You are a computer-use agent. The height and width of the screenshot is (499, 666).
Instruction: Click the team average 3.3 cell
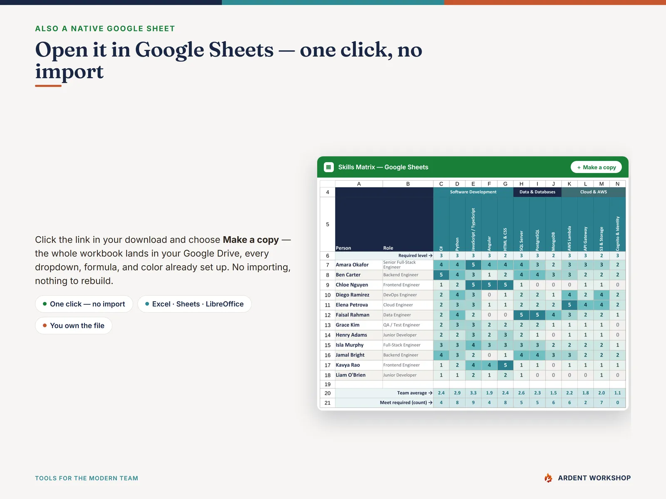pyautogui.click(x=473, y=393)
